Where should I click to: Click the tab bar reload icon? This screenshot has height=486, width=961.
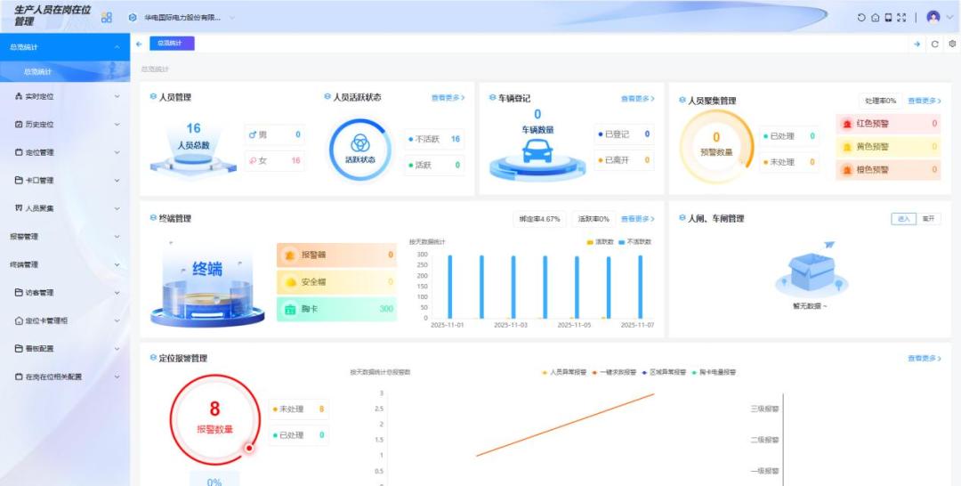[x=934, y=44]
